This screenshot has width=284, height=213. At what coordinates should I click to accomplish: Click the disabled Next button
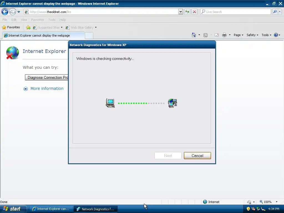(168, 156)
